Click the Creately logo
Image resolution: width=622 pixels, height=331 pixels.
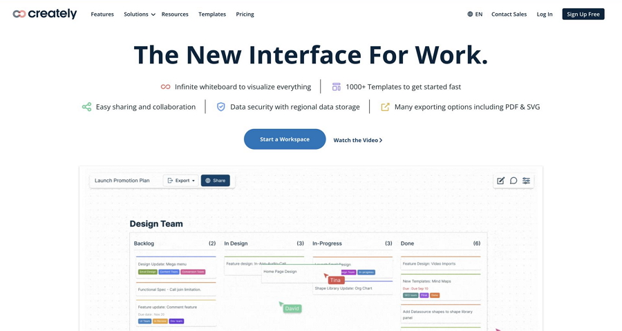coord(45,14)
